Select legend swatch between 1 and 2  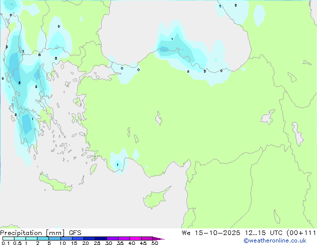tap(31, 238)
